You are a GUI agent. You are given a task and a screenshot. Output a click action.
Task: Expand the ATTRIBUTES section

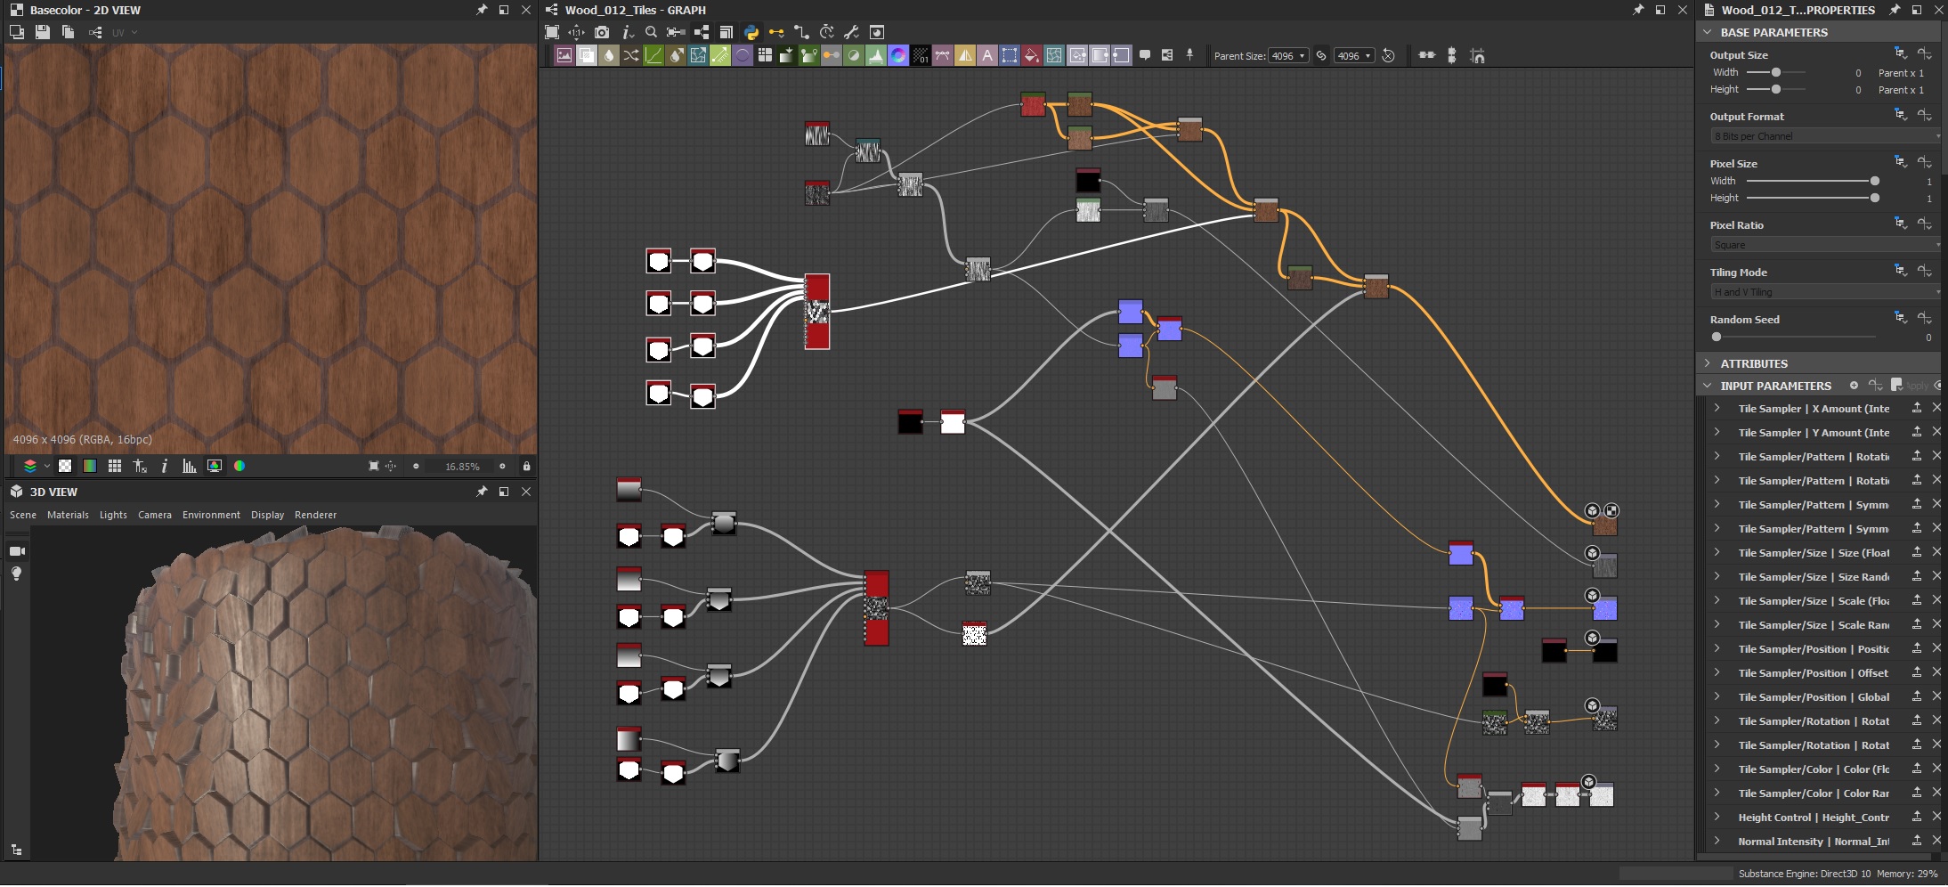pyautogui.click(x=1709, y=363)
